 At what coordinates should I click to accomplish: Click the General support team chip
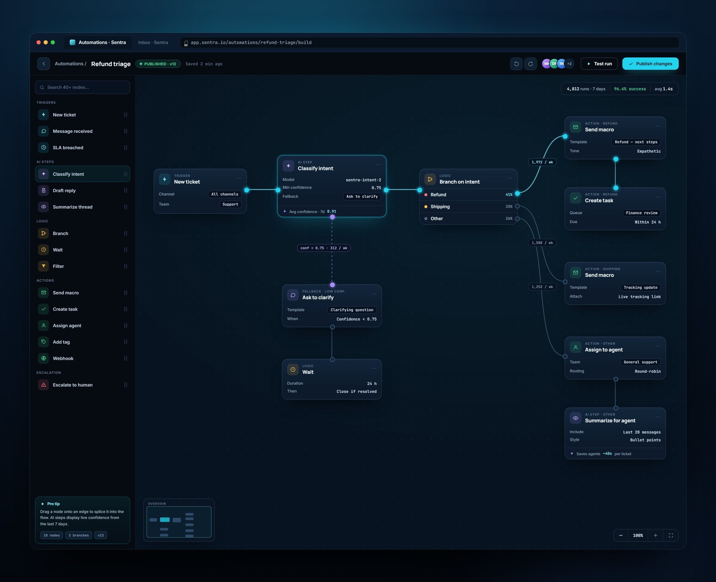click(x=640, y=362)
